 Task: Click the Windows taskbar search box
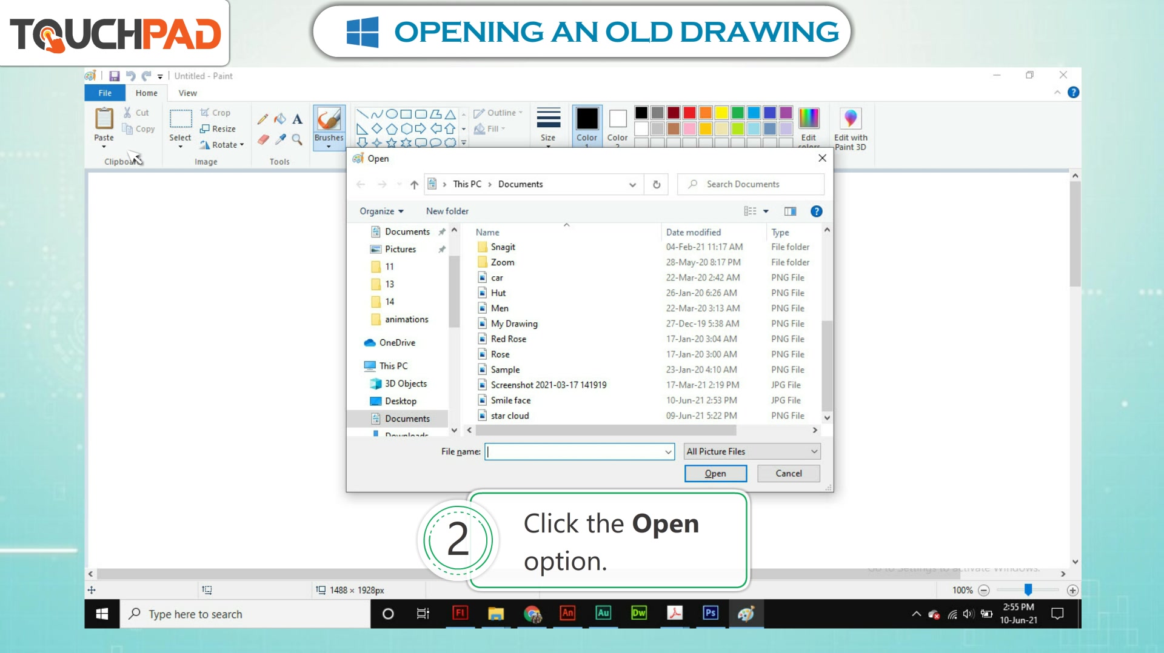point(245,614)
